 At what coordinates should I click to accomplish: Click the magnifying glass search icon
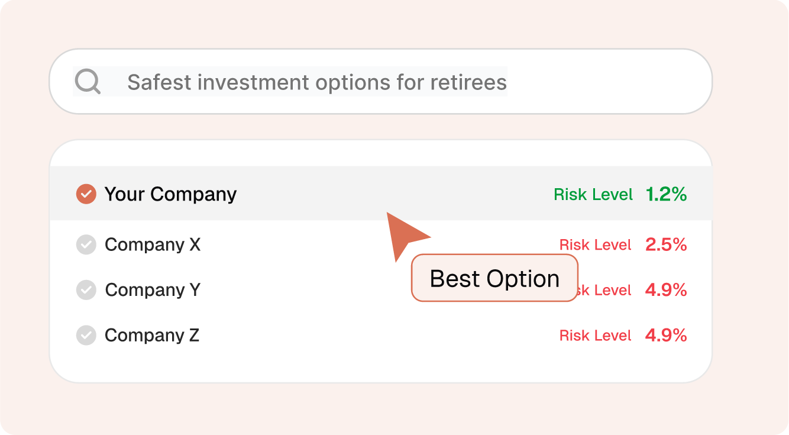[88, 82]
